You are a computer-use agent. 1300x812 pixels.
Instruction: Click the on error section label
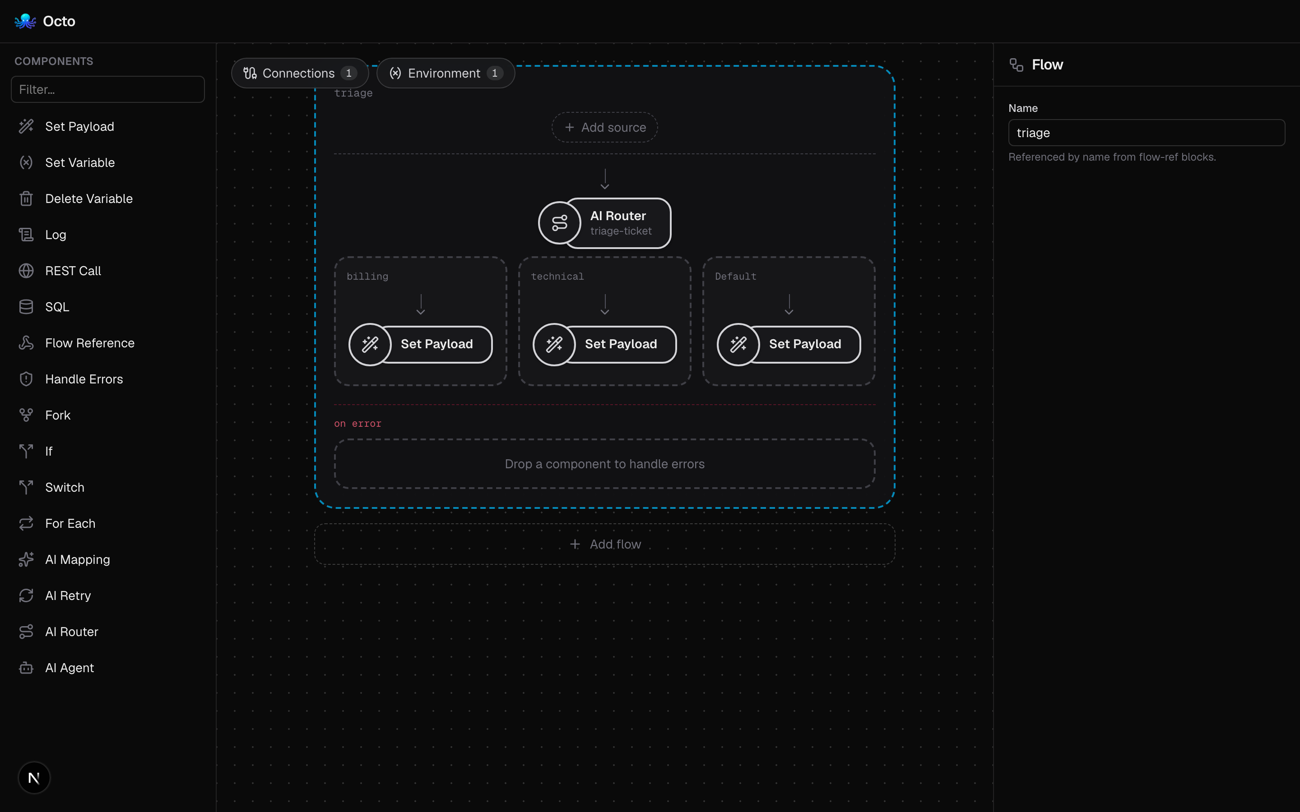pos(358,423)
